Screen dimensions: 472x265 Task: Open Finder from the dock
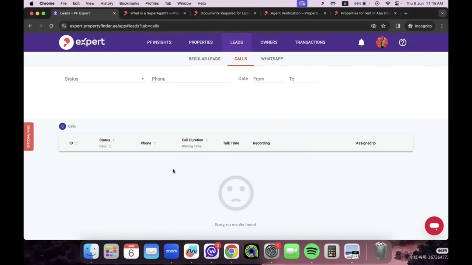coord(91,251)
